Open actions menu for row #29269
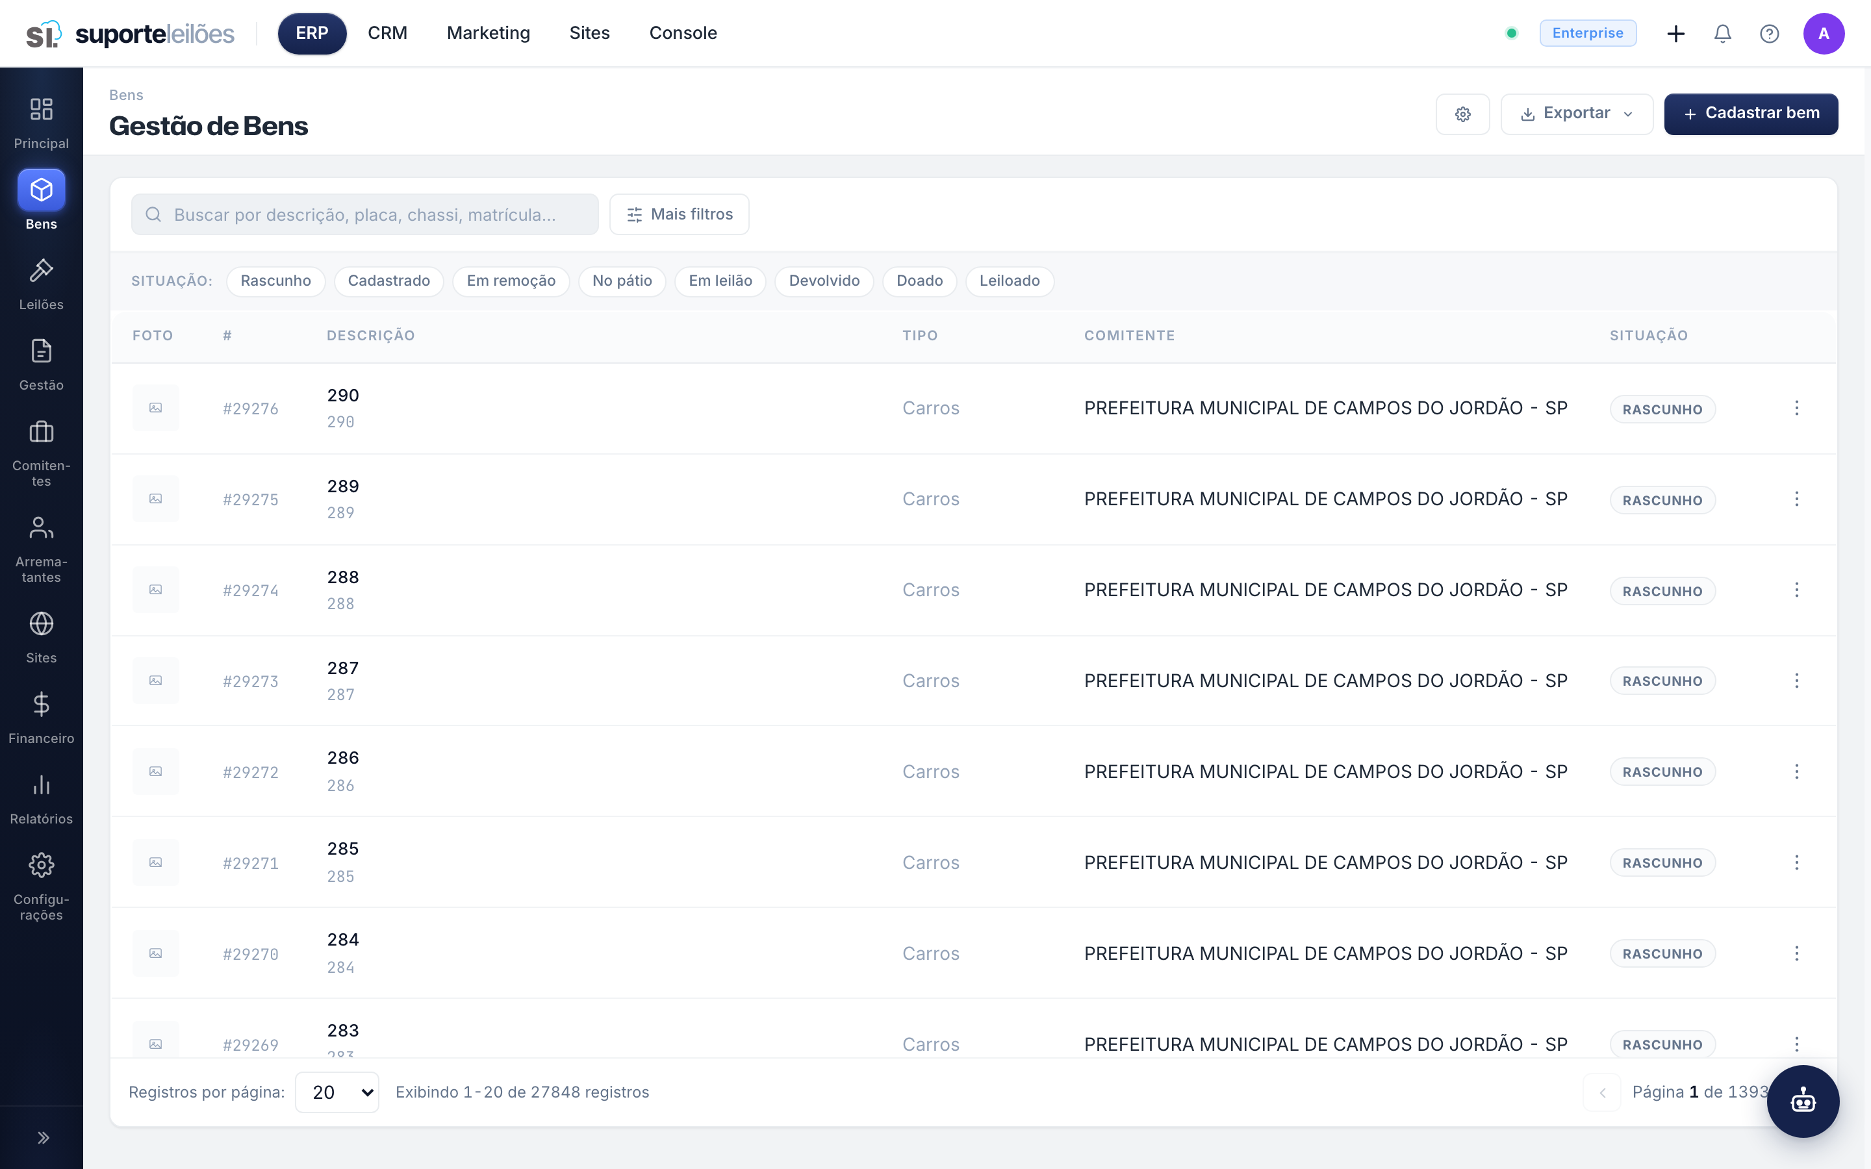This screenshot has height=1169, width=1871. tap(1796, 1044)
